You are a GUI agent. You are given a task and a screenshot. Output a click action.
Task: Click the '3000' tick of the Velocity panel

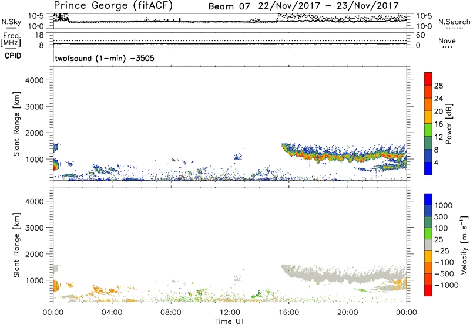pyautogui.click(x=35, y=228)
